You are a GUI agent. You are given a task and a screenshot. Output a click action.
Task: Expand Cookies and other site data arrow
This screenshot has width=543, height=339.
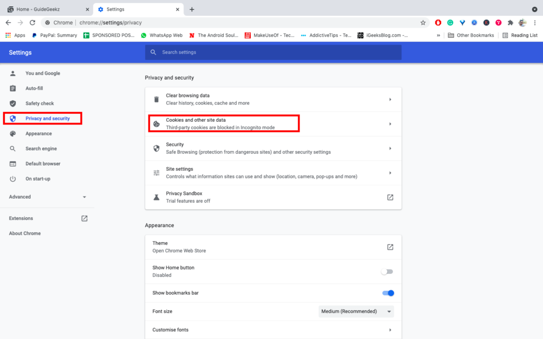pos(390,124)
